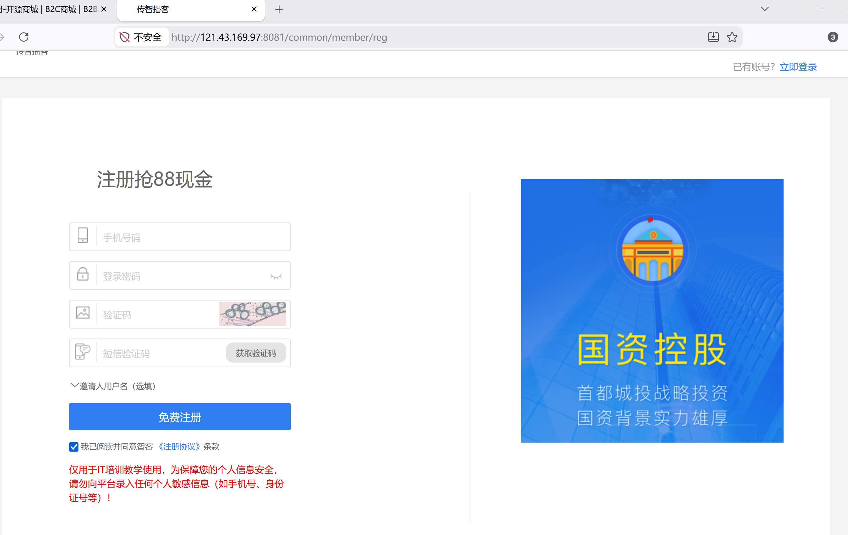
Task: Open the browser profile avatar
Action: [x=833, y=37]
